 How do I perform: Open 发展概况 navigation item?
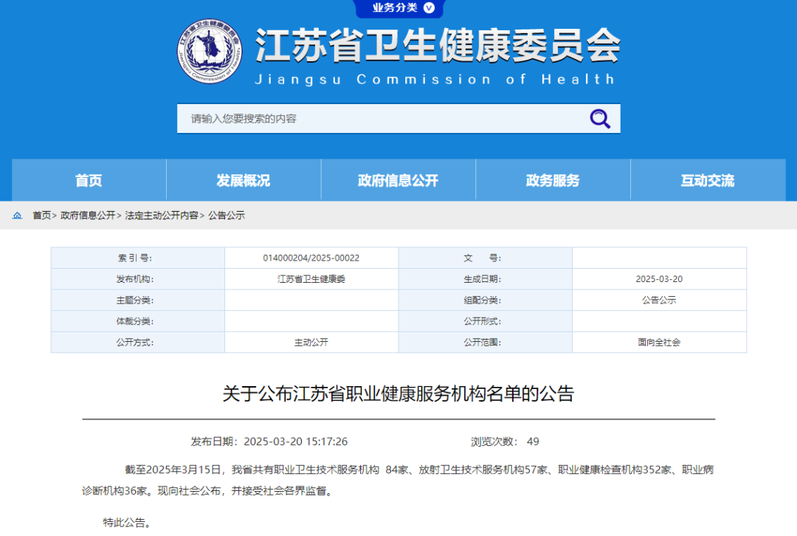tap(244, 180)
